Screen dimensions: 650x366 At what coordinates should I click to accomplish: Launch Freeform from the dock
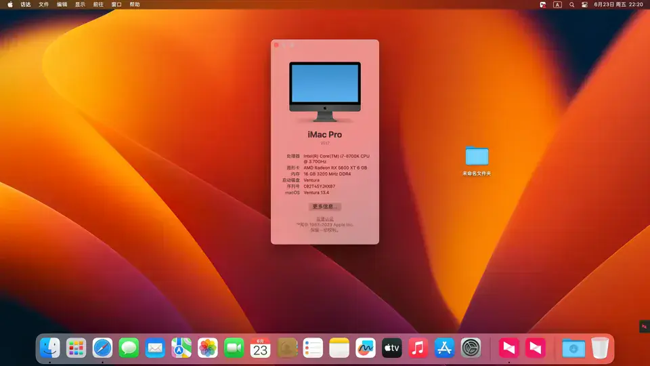pos(366,348)
